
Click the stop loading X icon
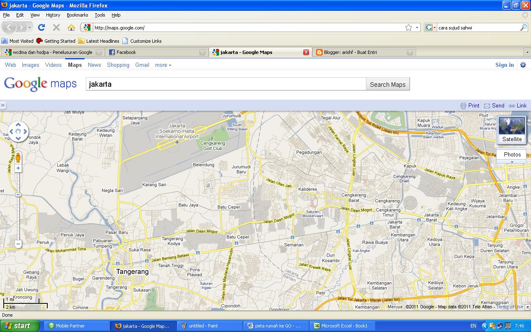pos(56,27)
